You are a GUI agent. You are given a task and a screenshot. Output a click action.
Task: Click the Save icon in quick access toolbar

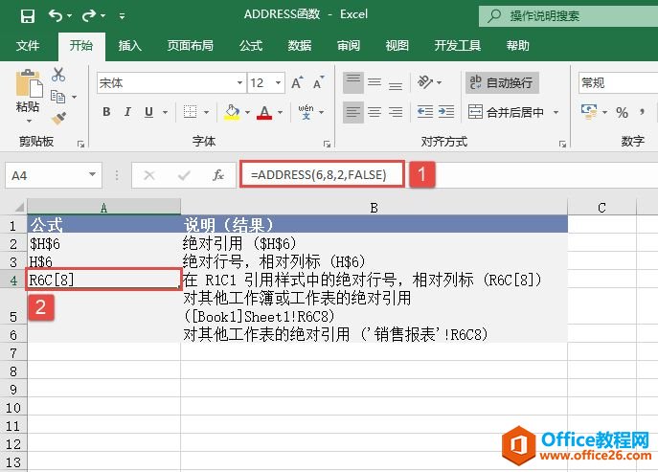(x=28, y=16)
